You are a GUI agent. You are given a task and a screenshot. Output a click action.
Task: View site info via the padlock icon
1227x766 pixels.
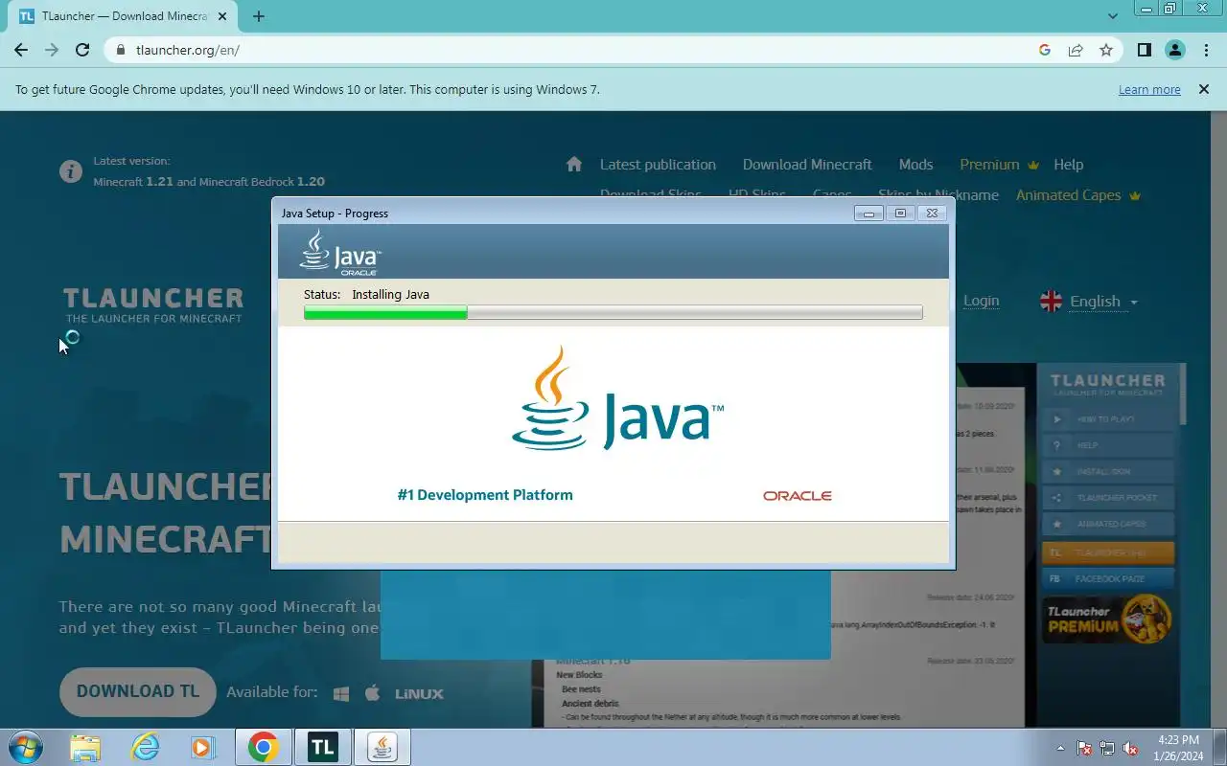(x=121, y=51)
